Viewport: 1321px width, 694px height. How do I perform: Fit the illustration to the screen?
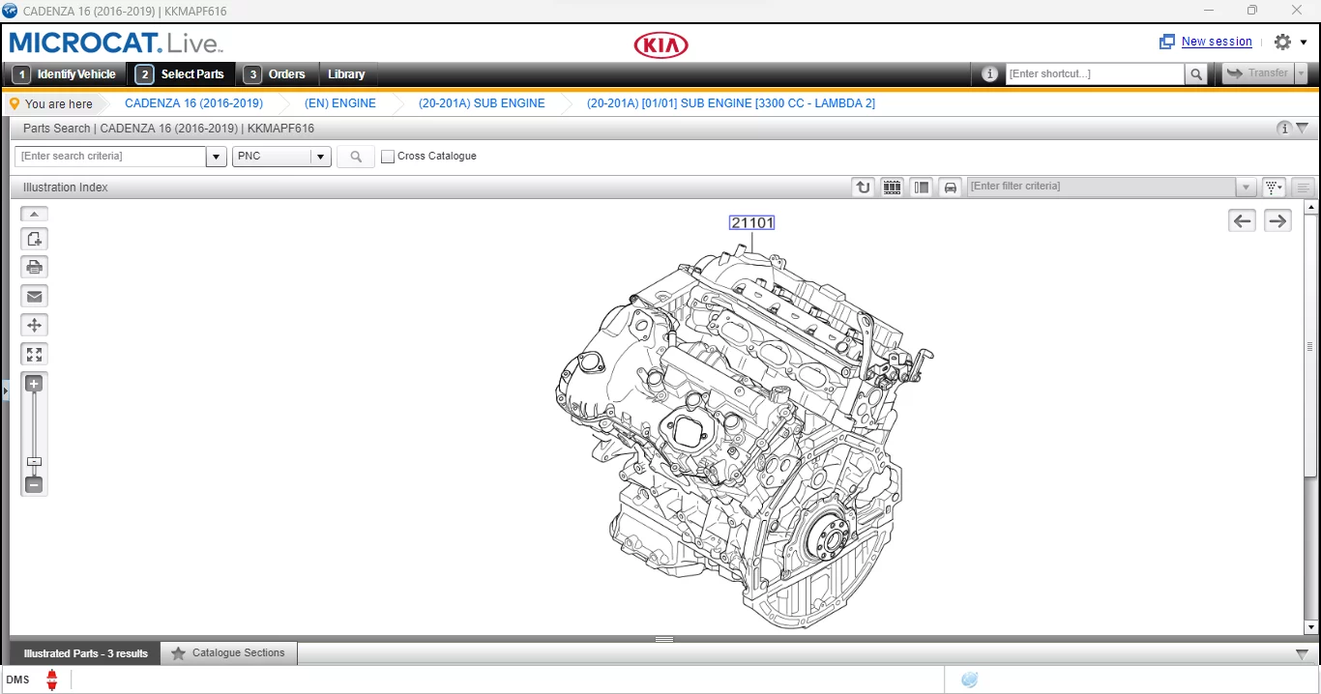[34, 354]
